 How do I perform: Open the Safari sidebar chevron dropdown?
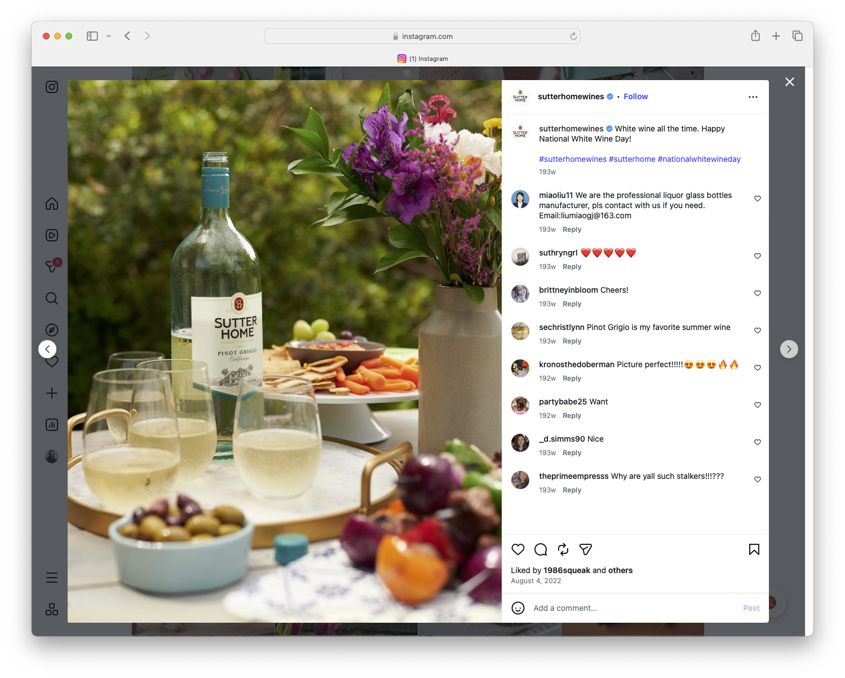109,36
